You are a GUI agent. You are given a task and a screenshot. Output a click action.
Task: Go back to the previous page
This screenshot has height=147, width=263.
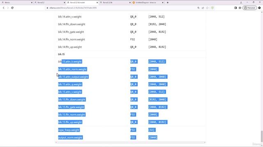point(4,8)
